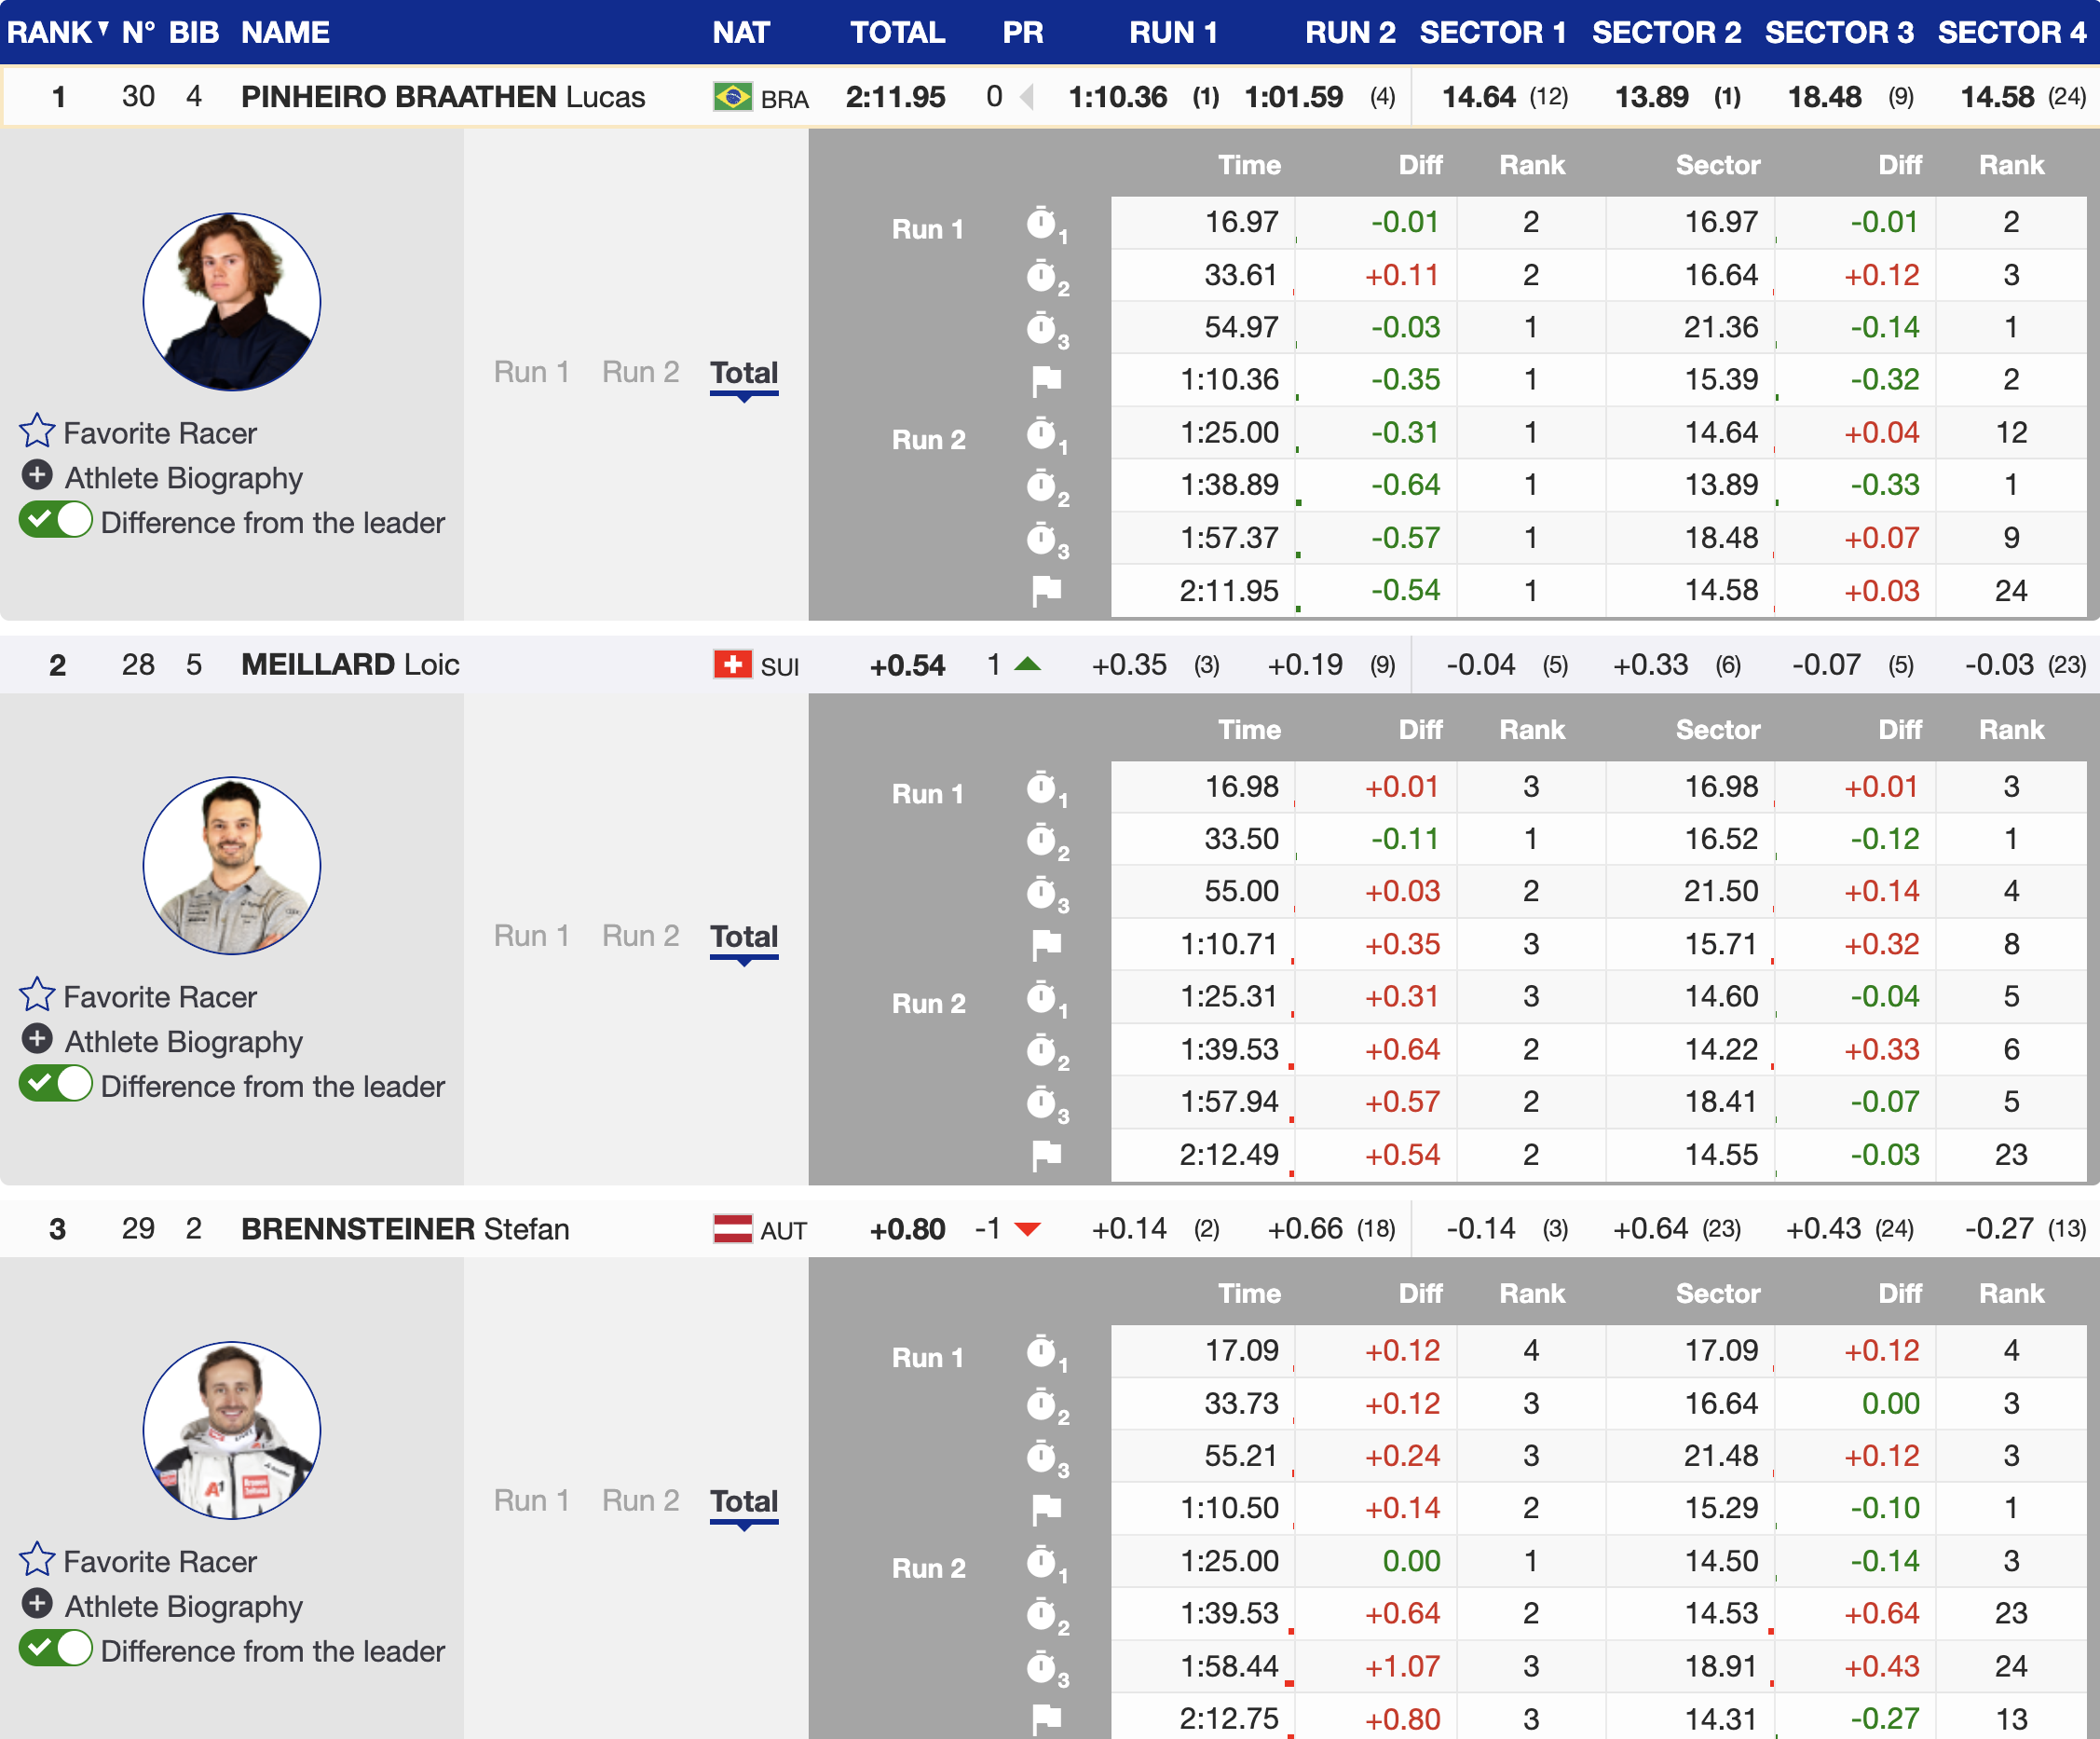Toggle Meillard's Difference from the leader switch

pyautogui.click(x=56, y=1085)
